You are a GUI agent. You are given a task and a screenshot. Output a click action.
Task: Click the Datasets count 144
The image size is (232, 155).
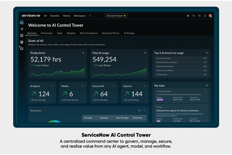coord(137,94)
